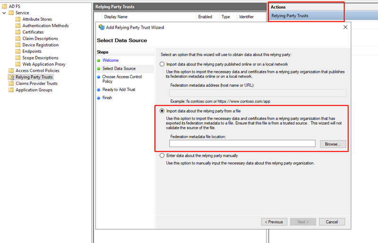This screenshot has width=378, height=243.
Task: Open the Claims Provider Trusts folder icon
Action: 11,84
